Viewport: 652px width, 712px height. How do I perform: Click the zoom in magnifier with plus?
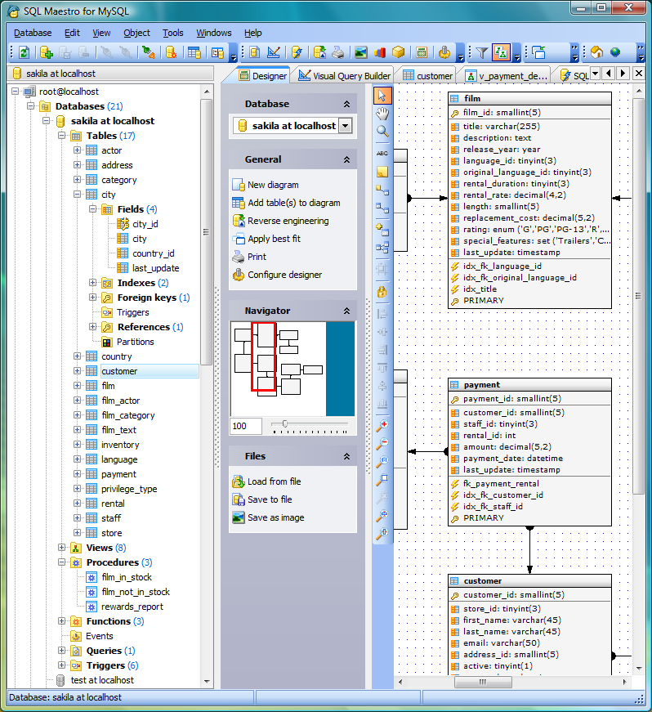pos(382,426)
